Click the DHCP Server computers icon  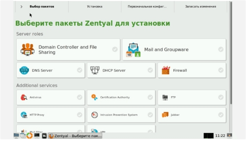pos(95,70)
